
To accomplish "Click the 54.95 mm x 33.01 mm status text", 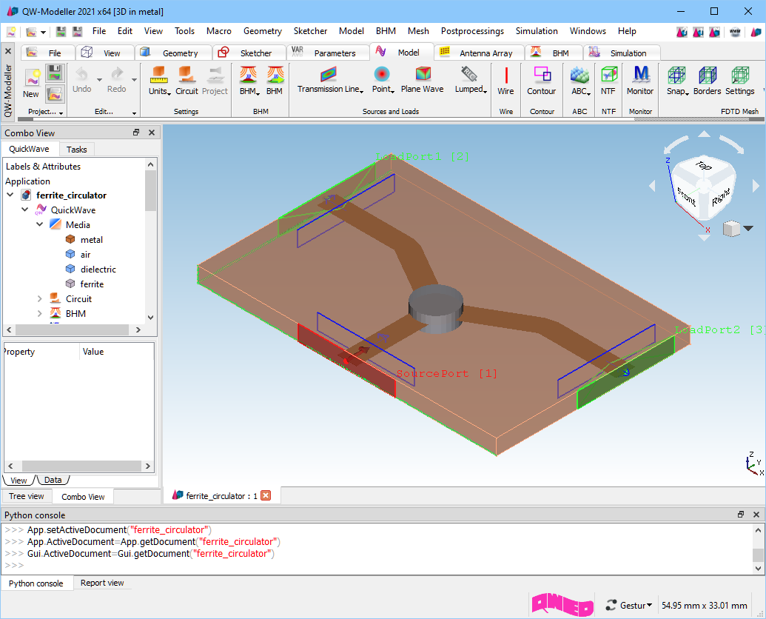I will (x=705, y=606).
